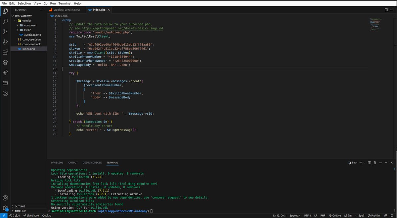This screenshot has width=397, height=218.
Task: Open the Manage gear icon
Action: (5, 208)
